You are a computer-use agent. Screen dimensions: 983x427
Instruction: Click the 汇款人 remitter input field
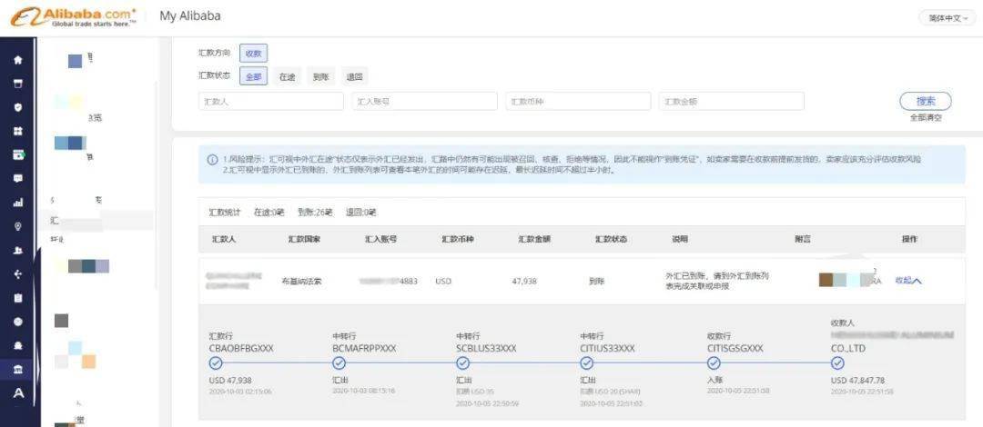(270, 102)
